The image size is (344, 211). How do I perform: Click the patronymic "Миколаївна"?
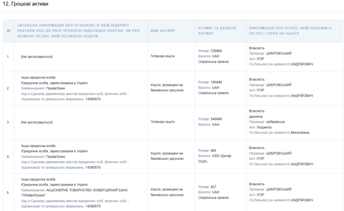pos(300,133)
